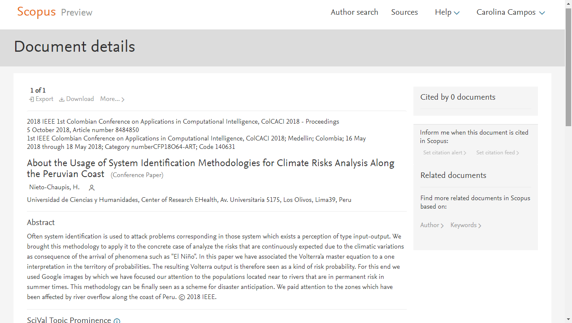The height and width of the screenshot is (323, 572).
Task: Click the Related documents heading
Action: pos(453,175)
